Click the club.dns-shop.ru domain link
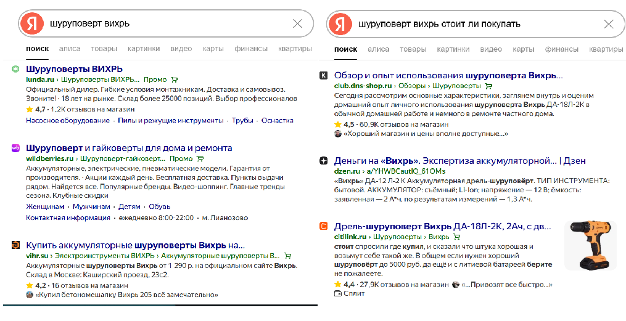 [x=363, y=86]
